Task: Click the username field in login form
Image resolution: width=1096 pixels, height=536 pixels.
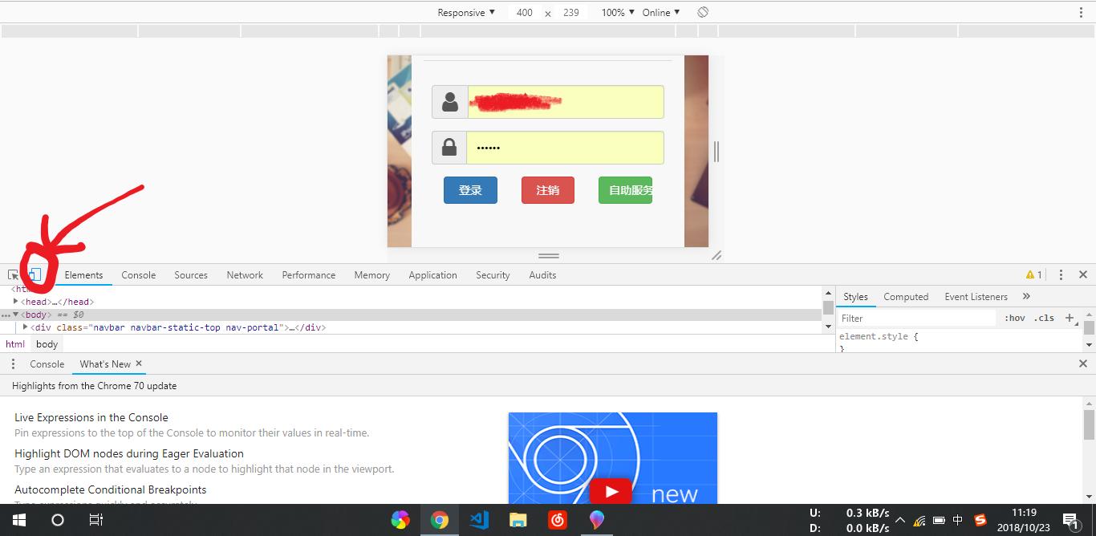Action: (x=566, y=102)
